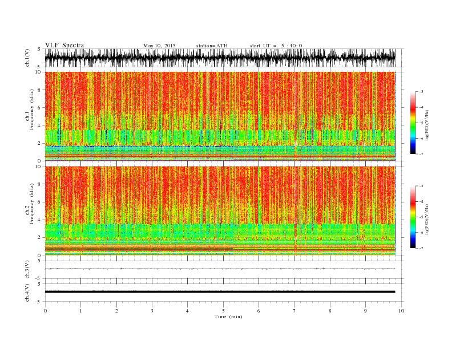The height and width of the screenshot is (349, 452).
Task: Click the ch.1 voltage waveform trace at top
Action: pos(220,58)
